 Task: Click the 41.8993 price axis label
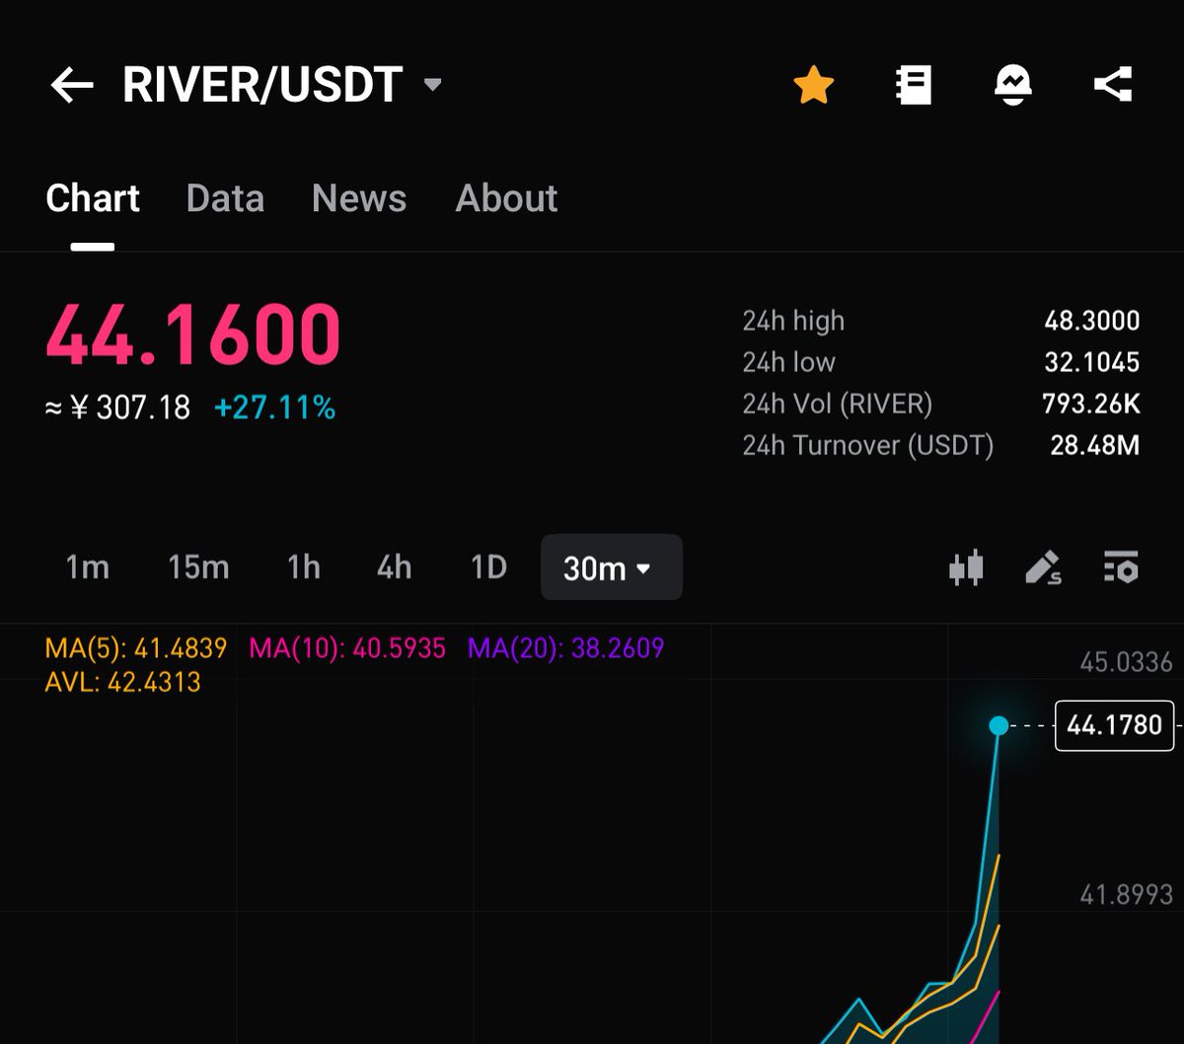click(1127, 895)
